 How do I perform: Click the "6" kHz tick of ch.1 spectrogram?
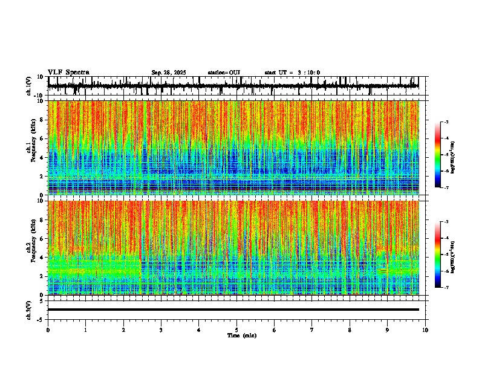42,139
